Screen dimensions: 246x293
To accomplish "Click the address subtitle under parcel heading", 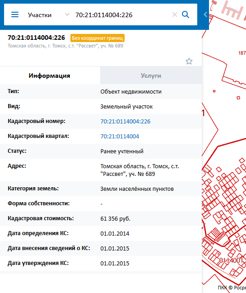I will click(65, 46).
